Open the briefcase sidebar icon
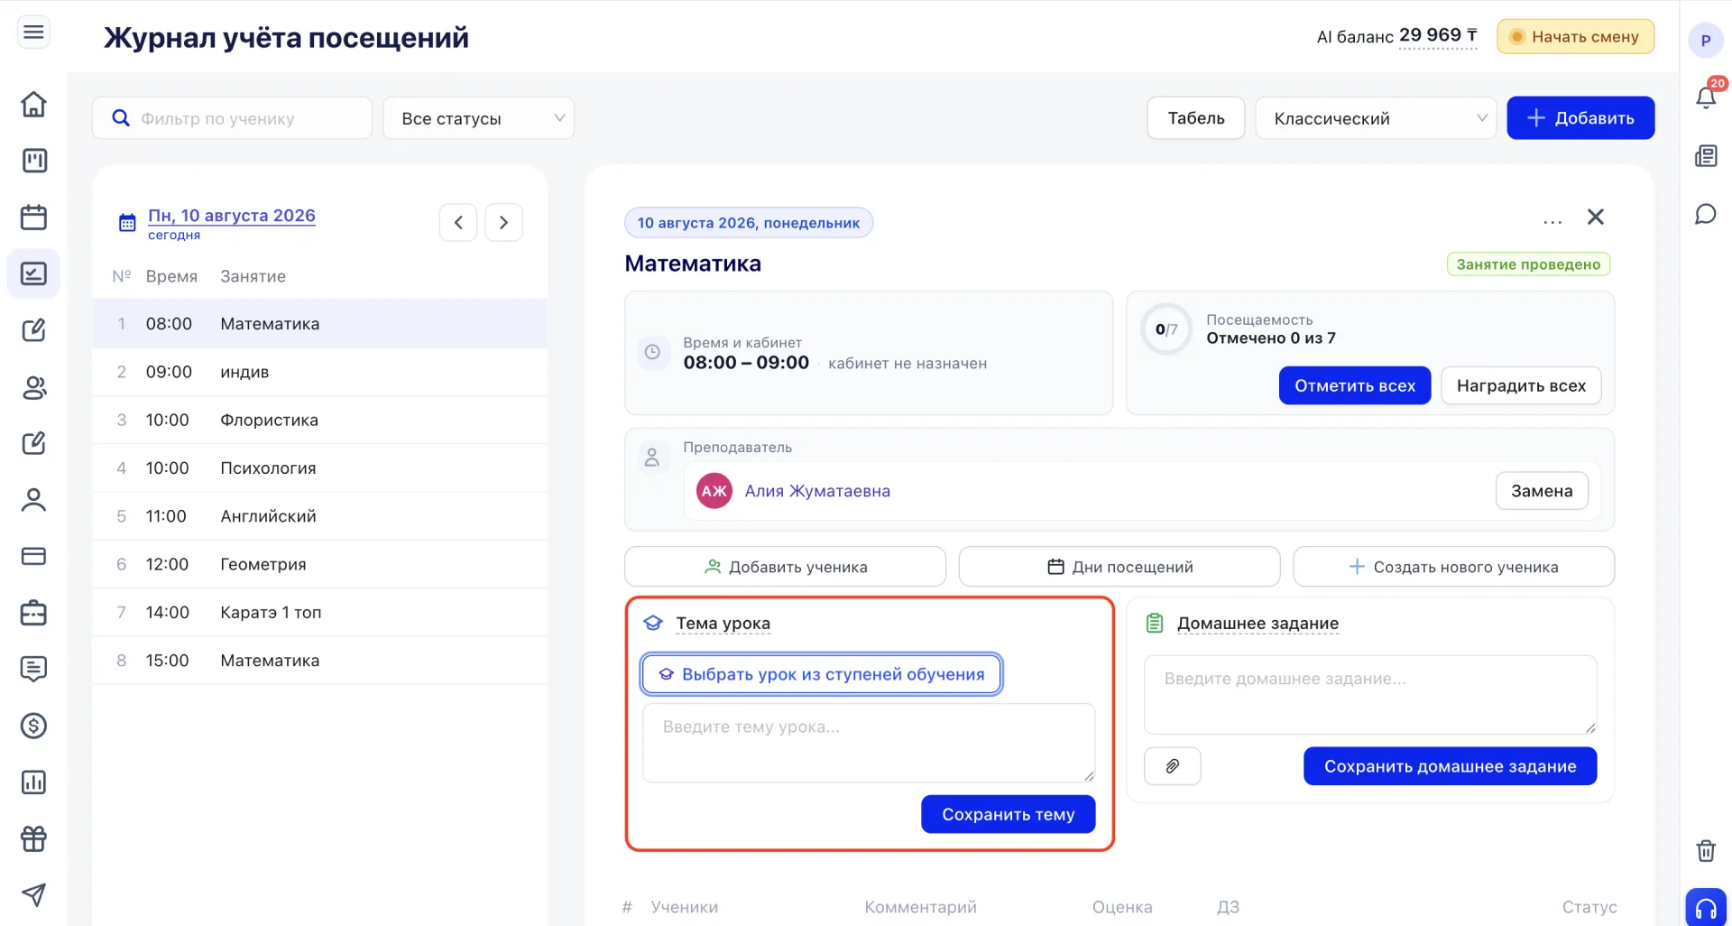Viewport: 1732px width, 926px height. pyautogui.click(x=33, y=613)
